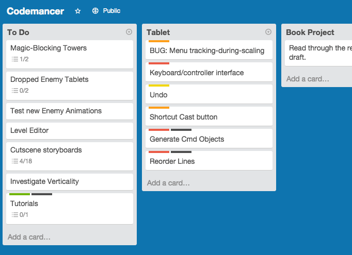Click checklist icon on Dropped Enemy Tablets
This screenshot has width=352, height=255.
15,91
